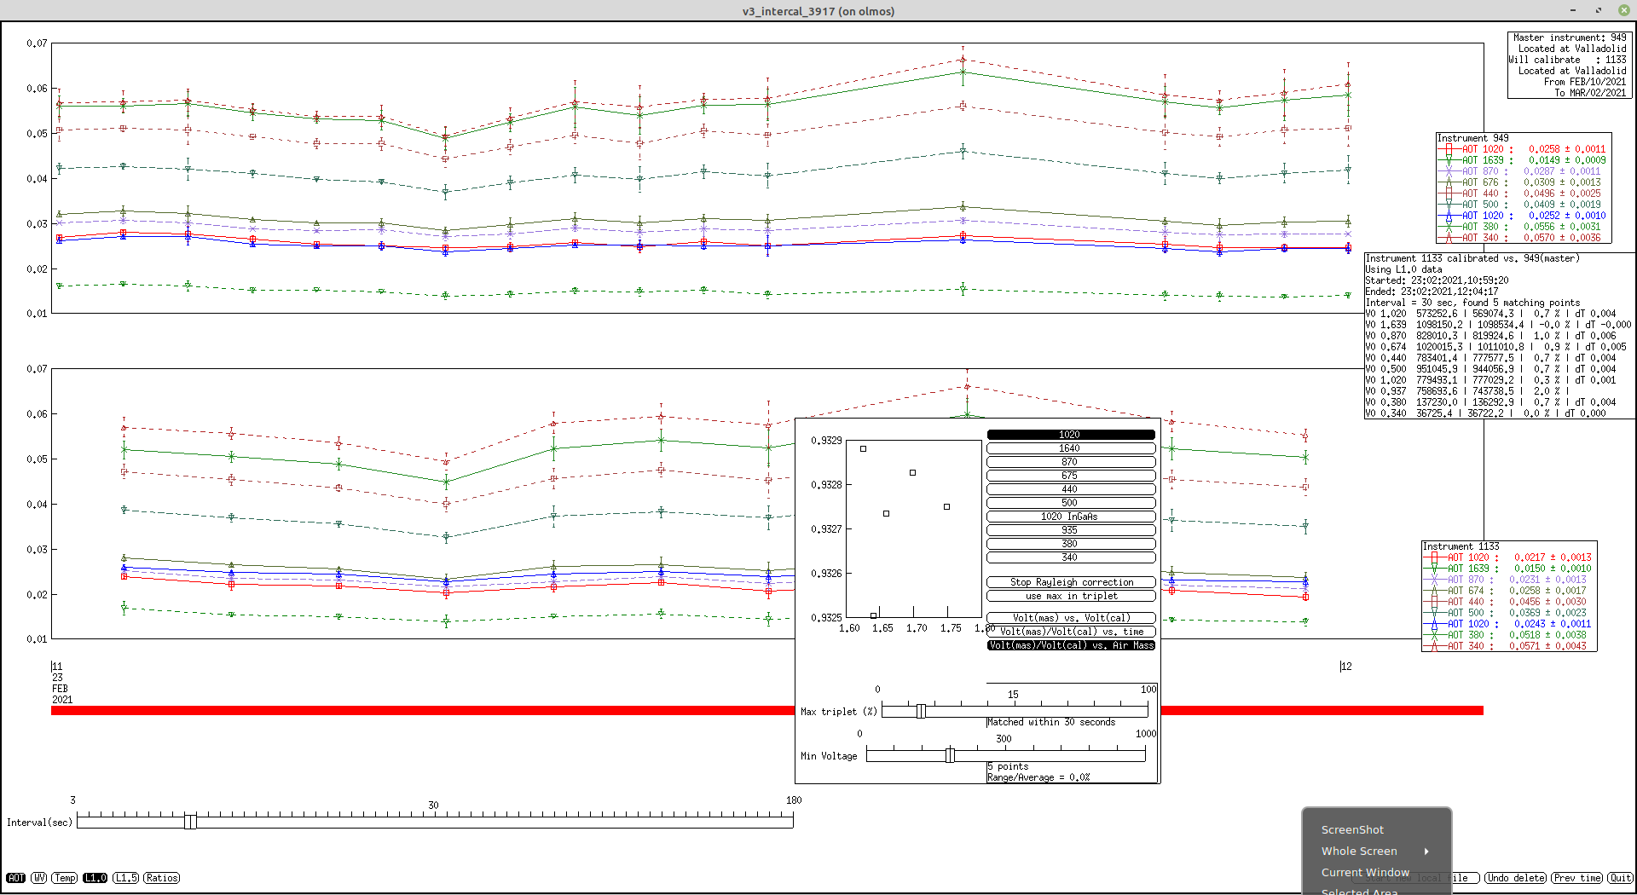Quit the intercalibration program
This screenshot has height=895, width=1637.
(x=1621, y=878)
